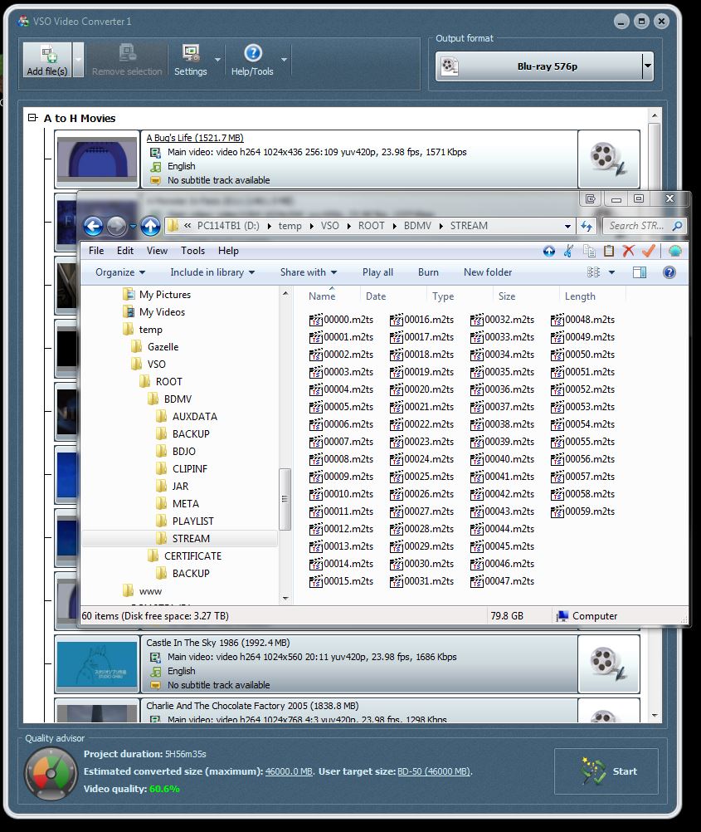The image size is (701, 832).
Task: Click the change view icon
Action: pyautogui.click(x=593, y=272)
